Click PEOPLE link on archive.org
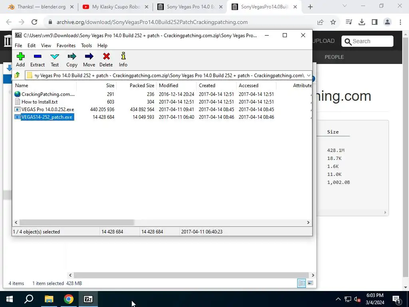This screenshot has height=307, width=409. coord(334,57)
